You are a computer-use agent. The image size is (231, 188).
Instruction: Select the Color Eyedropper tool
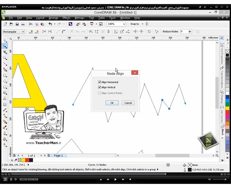(5, 128)
